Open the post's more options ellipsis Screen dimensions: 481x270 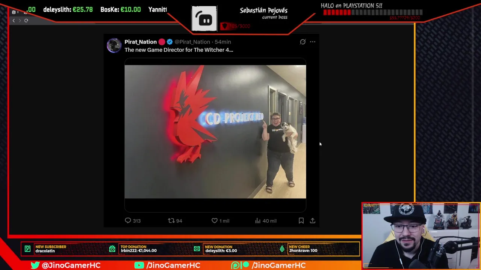pyautogui.click(x=313, y=42)
